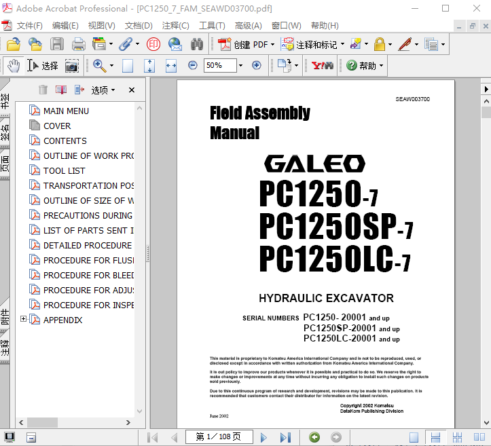Switch to the 书签 side tab
491x446 pixels.
[x=5, y=100]
